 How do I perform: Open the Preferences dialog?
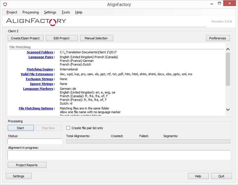tap(217, 38)
